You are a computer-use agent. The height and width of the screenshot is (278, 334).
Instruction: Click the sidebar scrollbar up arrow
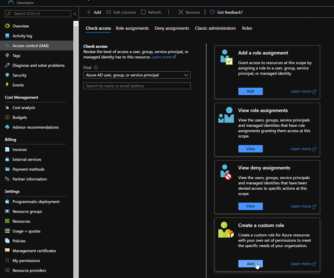point(76,24)
